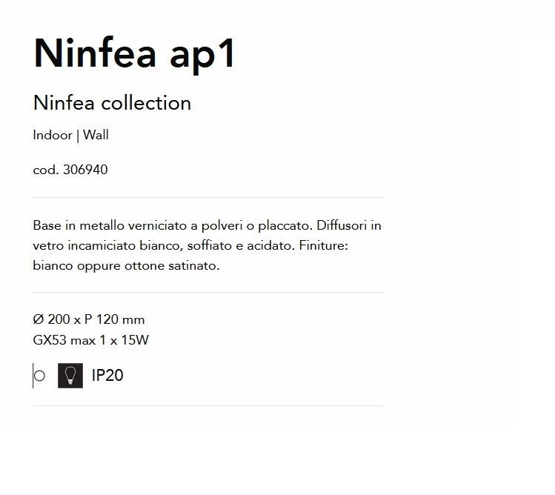Click the wall-mount symbol icon
The image size is (555, 495).
[39, 376]
